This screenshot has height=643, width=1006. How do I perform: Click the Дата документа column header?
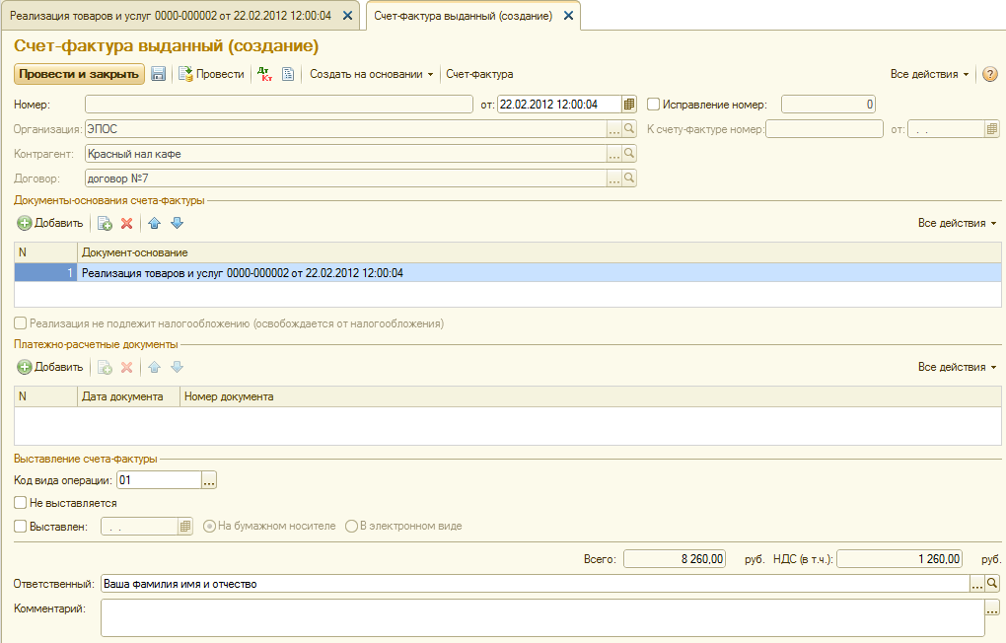128,396
